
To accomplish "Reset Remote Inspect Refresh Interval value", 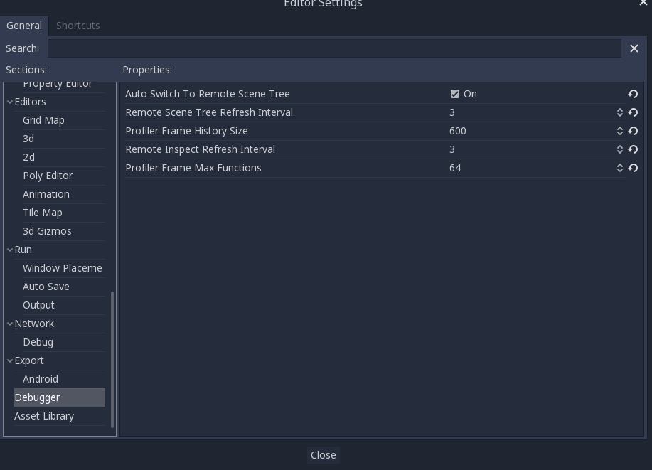I will coord(633,149).
